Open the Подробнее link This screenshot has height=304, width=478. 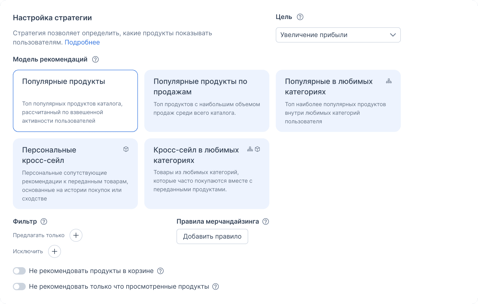tap(82, 42)
